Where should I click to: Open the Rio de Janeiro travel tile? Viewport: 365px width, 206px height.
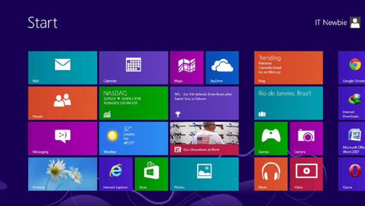tap(288, 103)
